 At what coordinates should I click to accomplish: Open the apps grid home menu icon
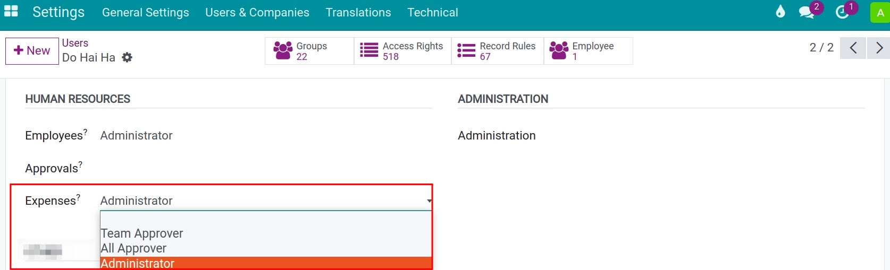[x=11, y=12]
